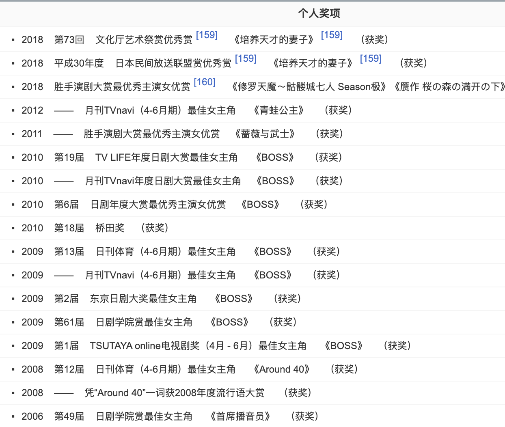Click TSUTAYA online电视剧奖 text

[x=145, y=346]
